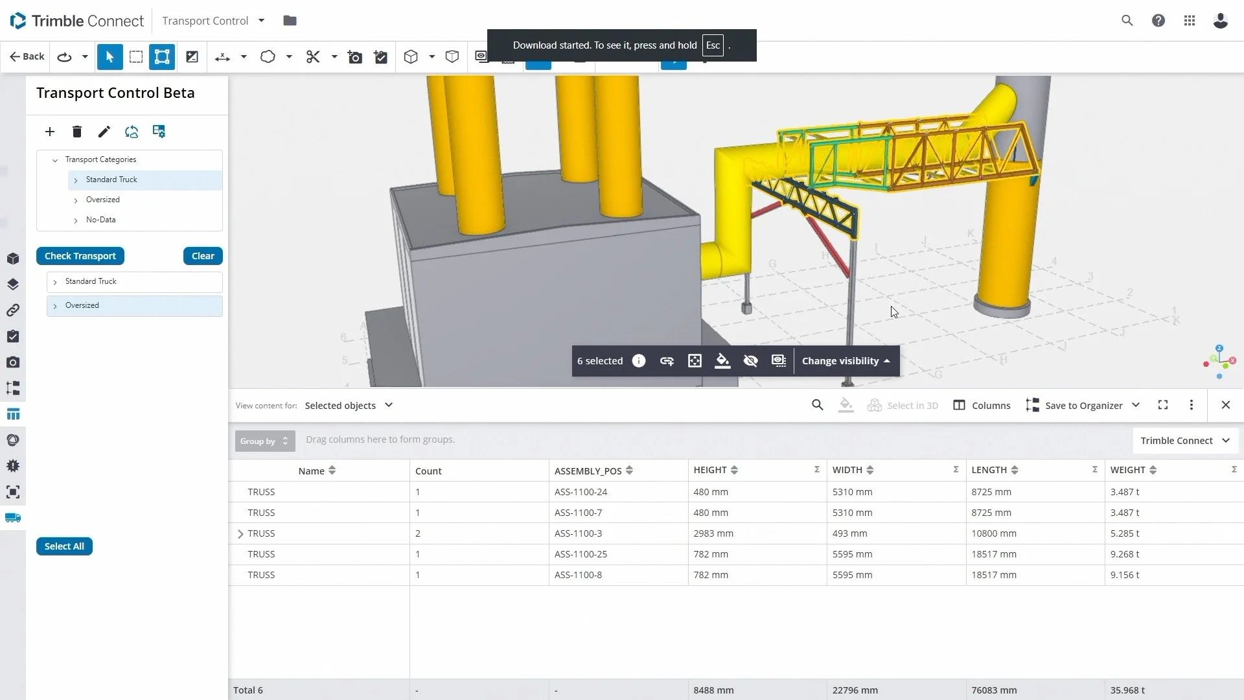This screenshot has width=1244, height=700.
Task: Click the trash delete icon in Transport panel
Action: [x=77, y=132]
